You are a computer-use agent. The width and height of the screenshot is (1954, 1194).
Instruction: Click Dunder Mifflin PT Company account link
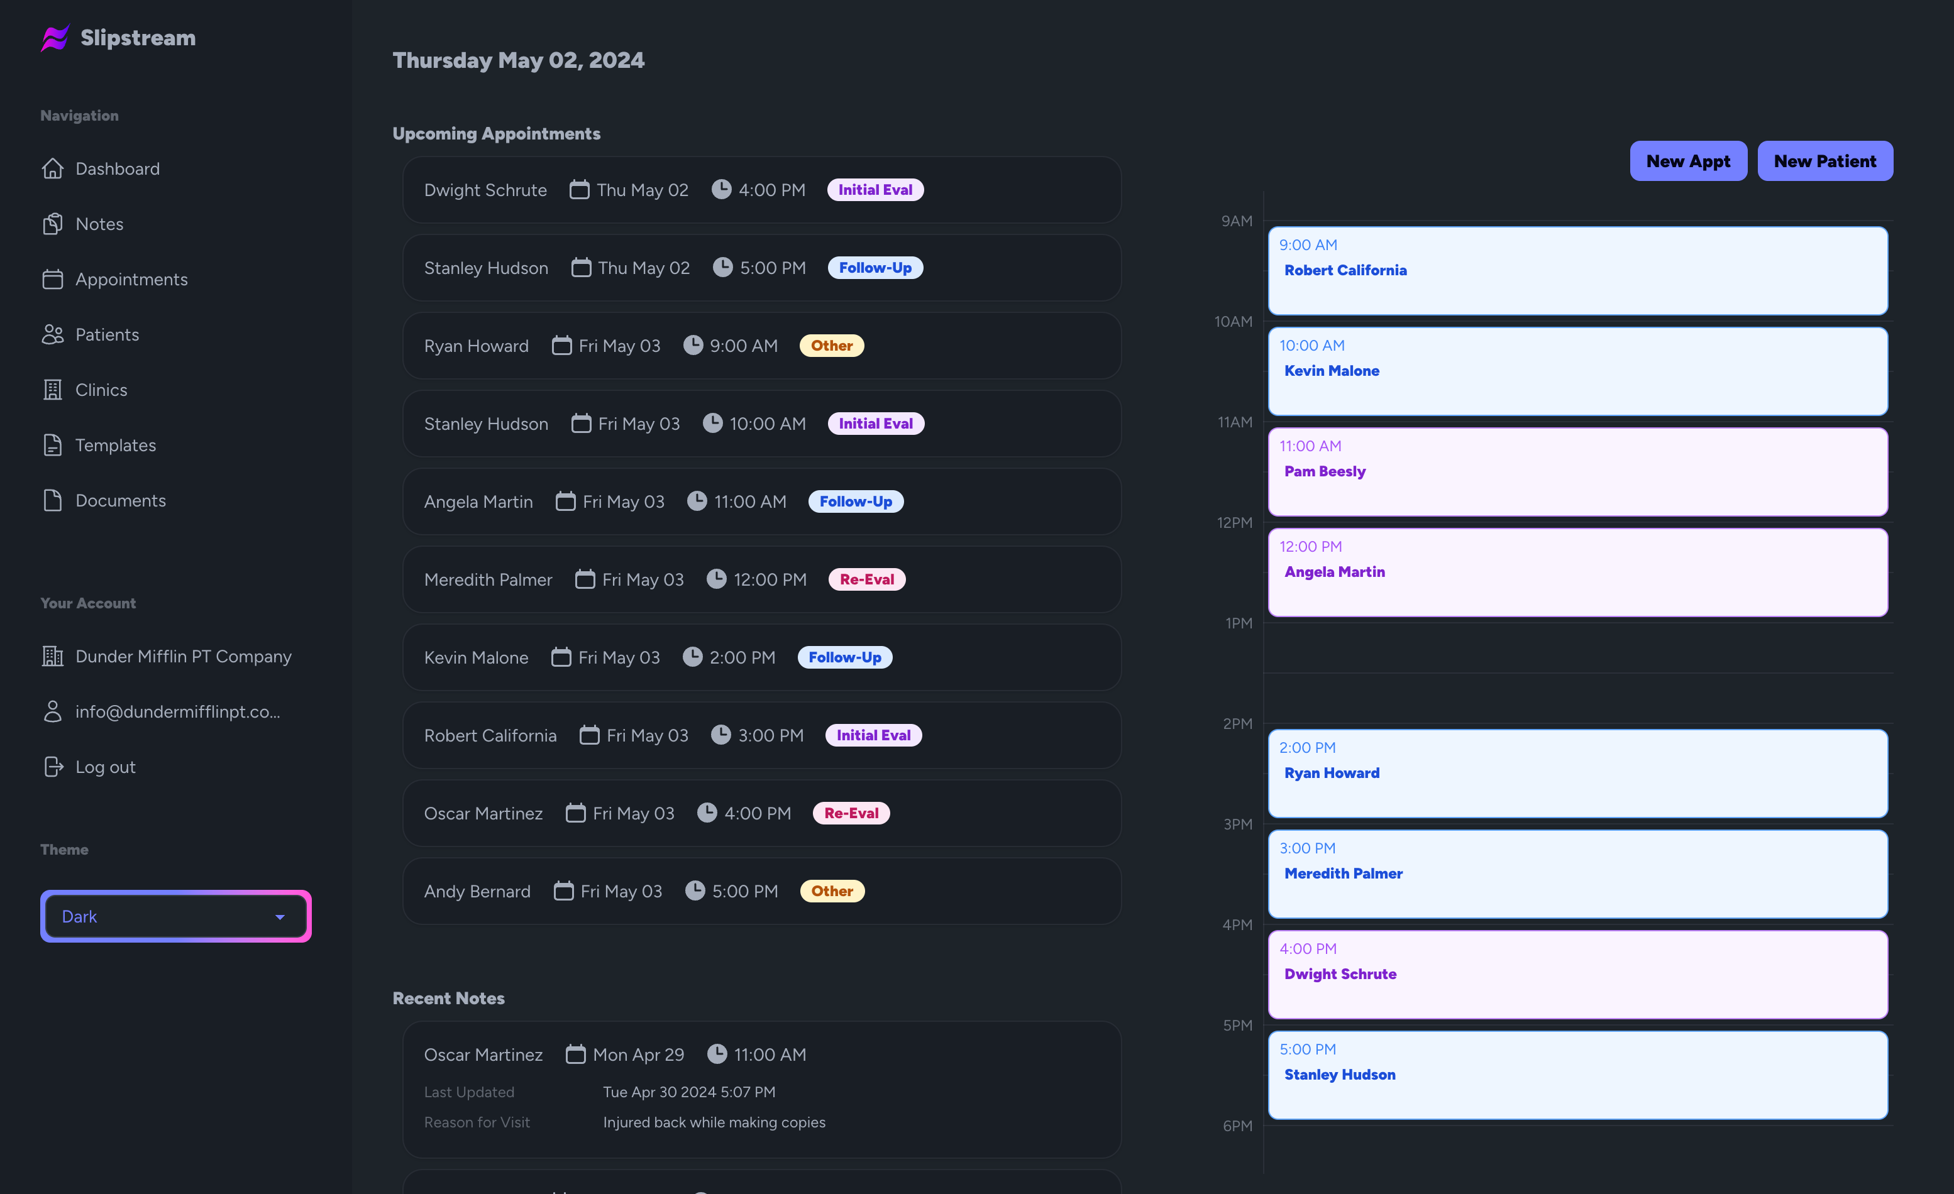(x=183, y=655)
